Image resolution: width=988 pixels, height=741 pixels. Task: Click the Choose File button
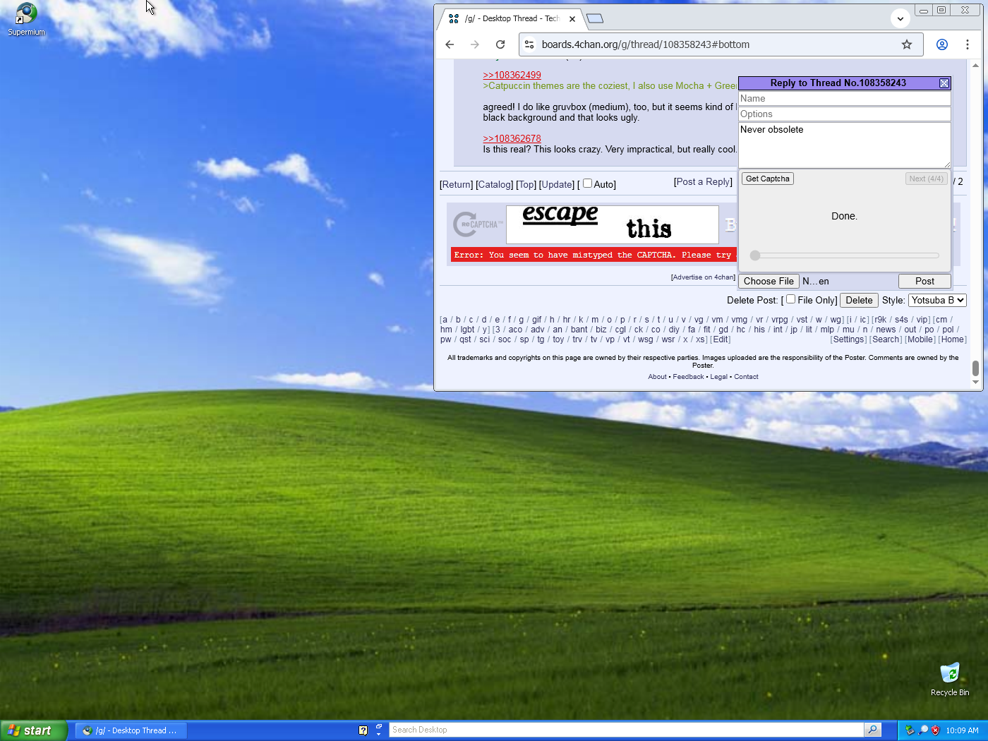tap(769, 281)
